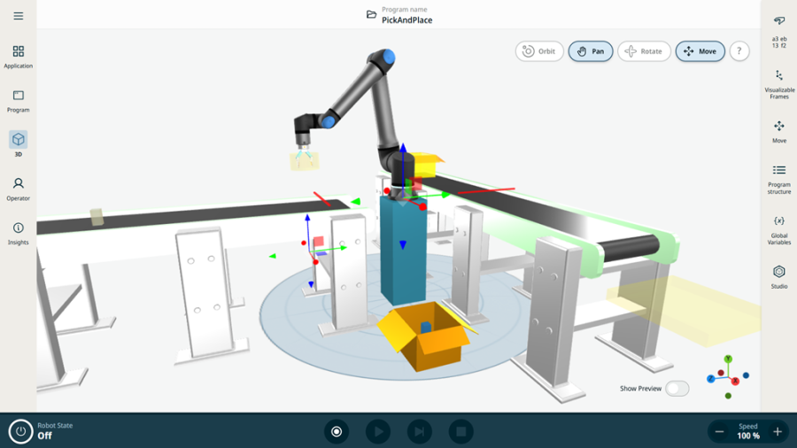
Task: Open the help question mark
Action: [x=739, y=51]
